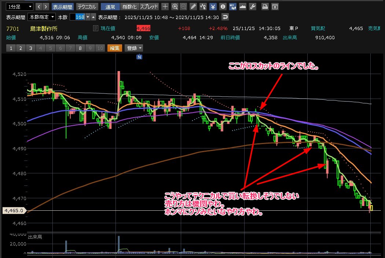
Task: Click the 安値 value 4,464
Action: (x=190, y=37)
